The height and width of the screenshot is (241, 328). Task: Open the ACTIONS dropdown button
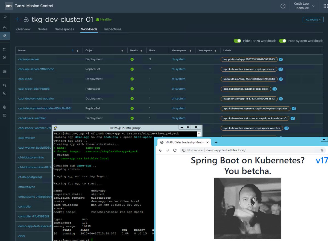pos(313,20)
